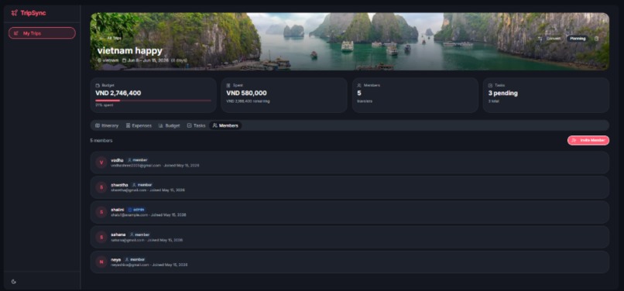Click the Members card people icon
This screenshot has width=624, height=291.
pos(359,85)
